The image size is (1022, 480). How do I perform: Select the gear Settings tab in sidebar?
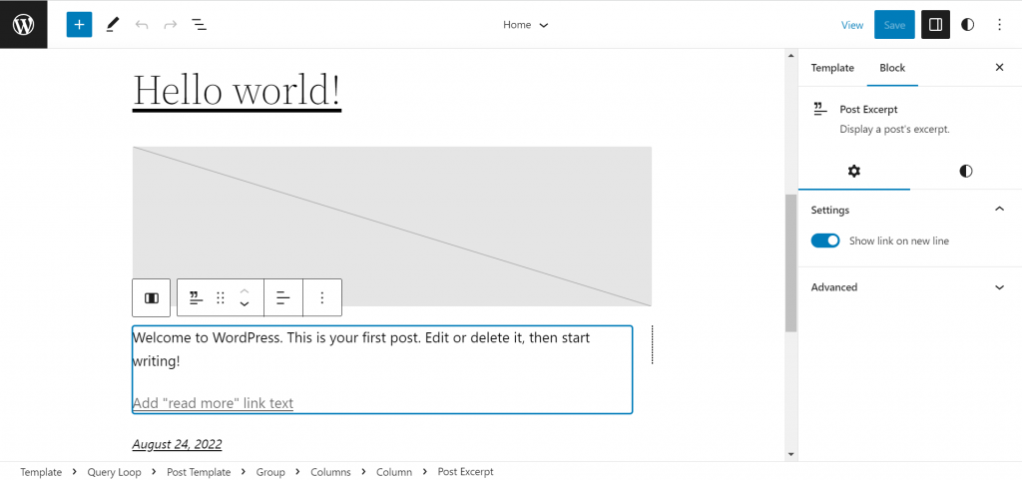point(854,172)
